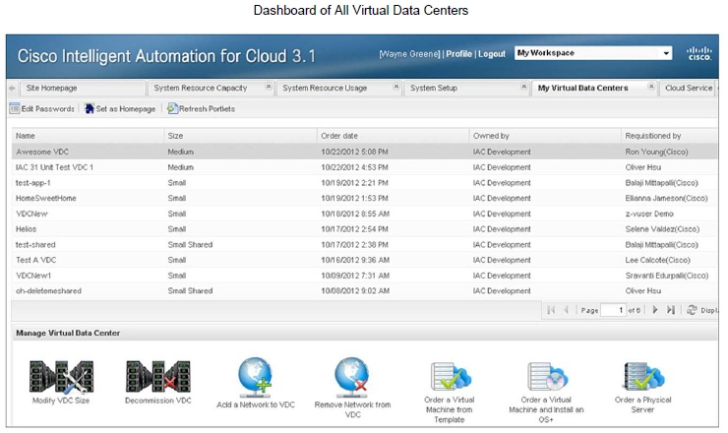Click the Refresh Portlets toolbar icon

click(x=201, y=108)
